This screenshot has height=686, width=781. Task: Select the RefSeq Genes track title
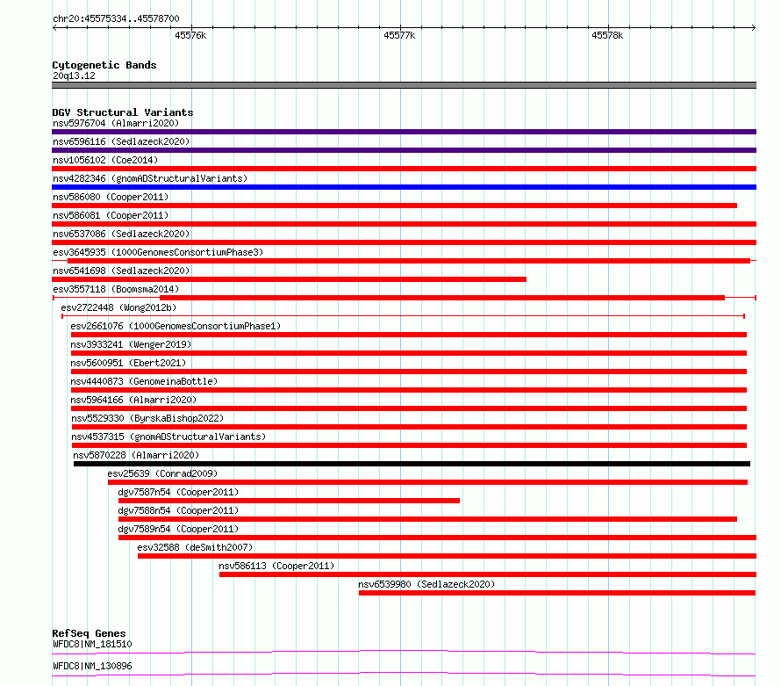[89, 633]
